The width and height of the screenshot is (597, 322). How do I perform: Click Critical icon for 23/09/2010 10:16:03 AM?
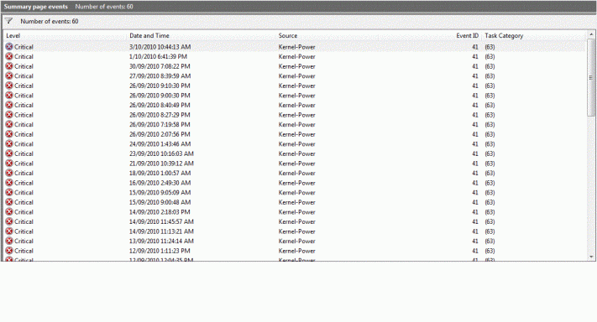click(x=9, y=153)
